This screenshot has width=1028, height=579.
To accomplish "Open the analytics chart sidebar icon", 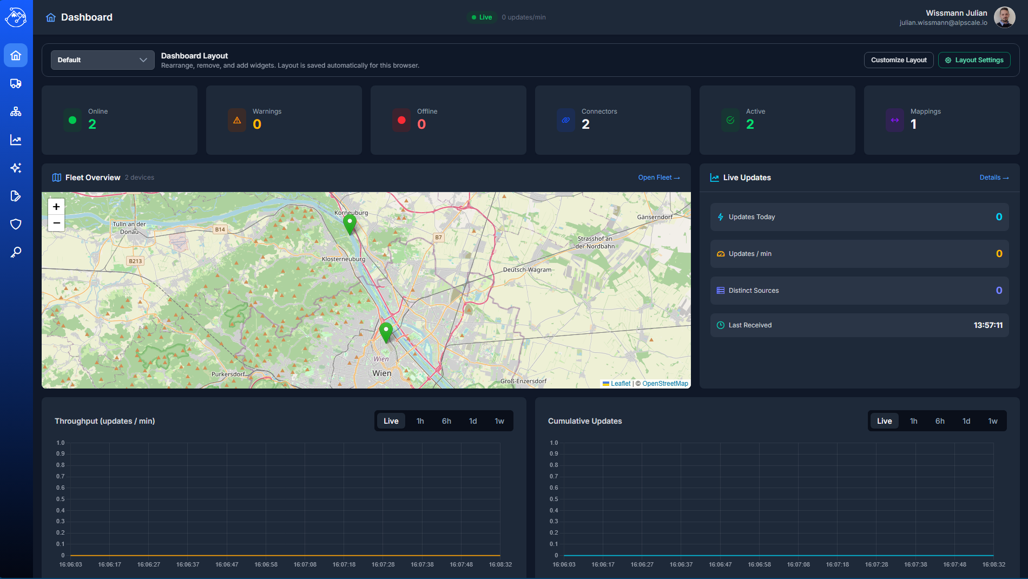I will coord(16,140).
